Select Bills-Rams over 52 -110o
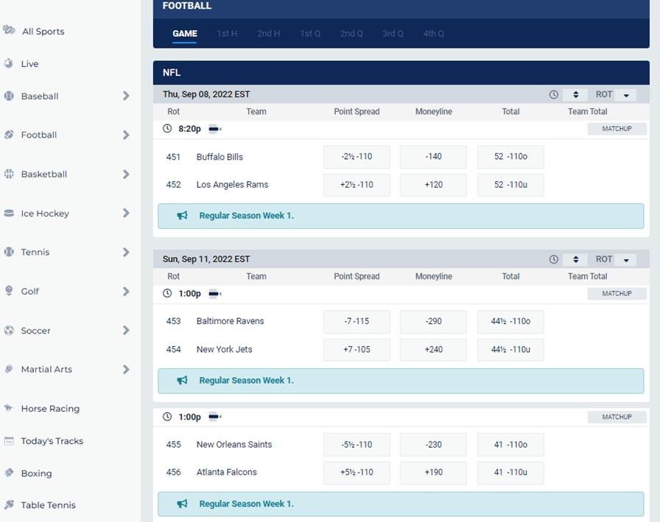 click(x=510, y=157)
